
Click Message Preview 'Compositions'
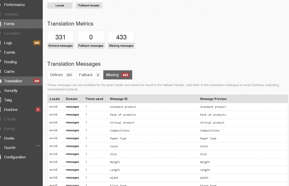point(210,131)
